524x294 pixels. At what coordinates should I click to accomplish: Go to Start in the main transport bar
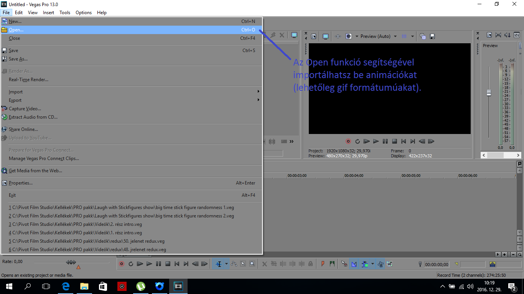[177, 264]
